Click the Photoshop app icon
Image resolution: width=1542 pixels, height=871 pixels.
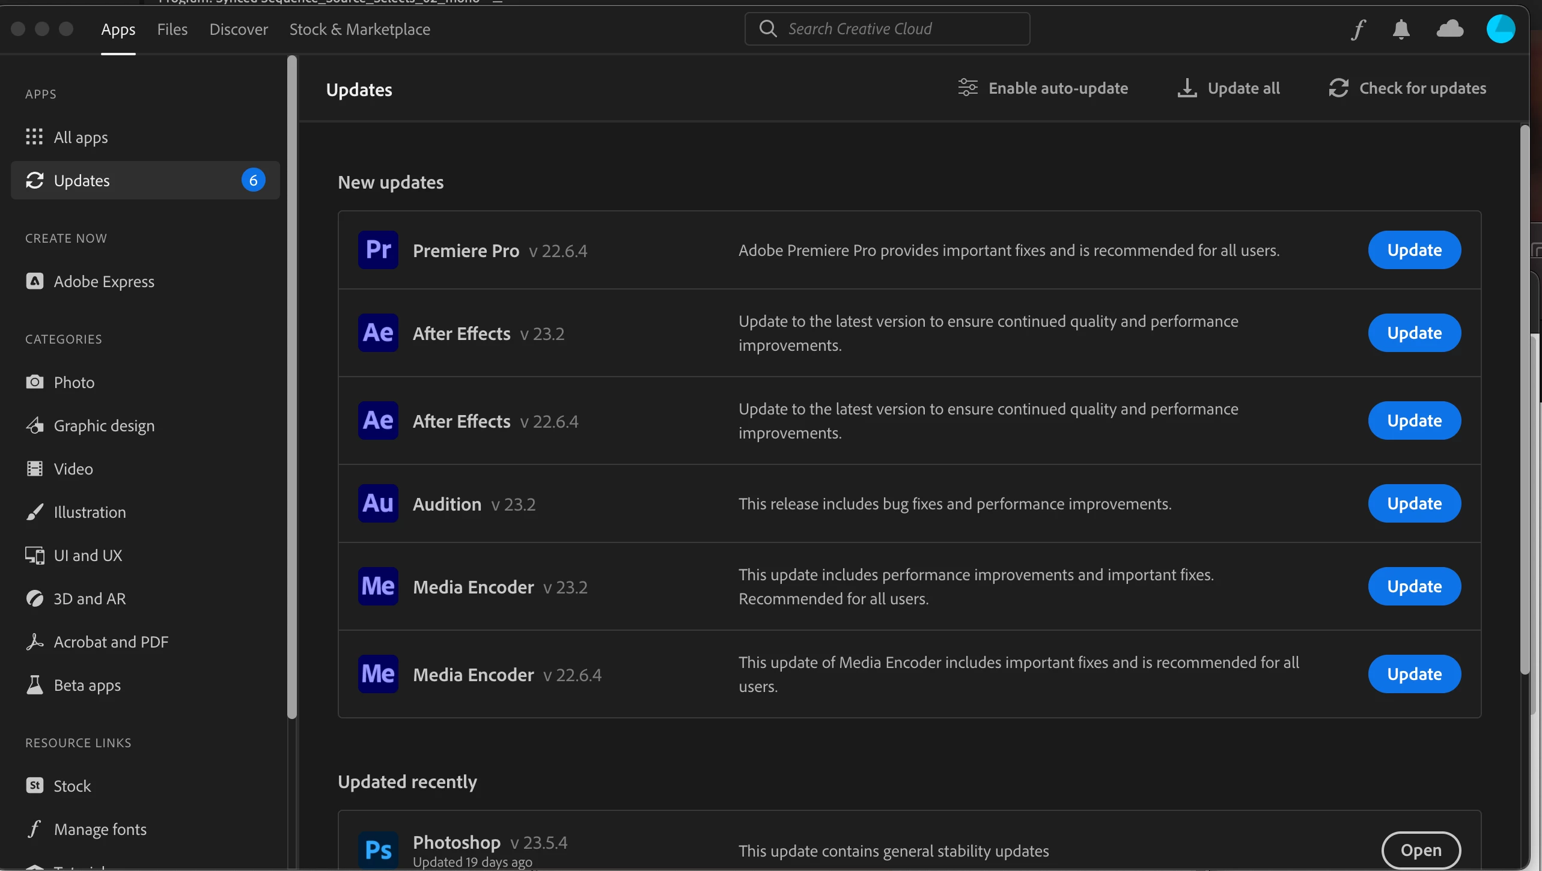pos(378,849)
